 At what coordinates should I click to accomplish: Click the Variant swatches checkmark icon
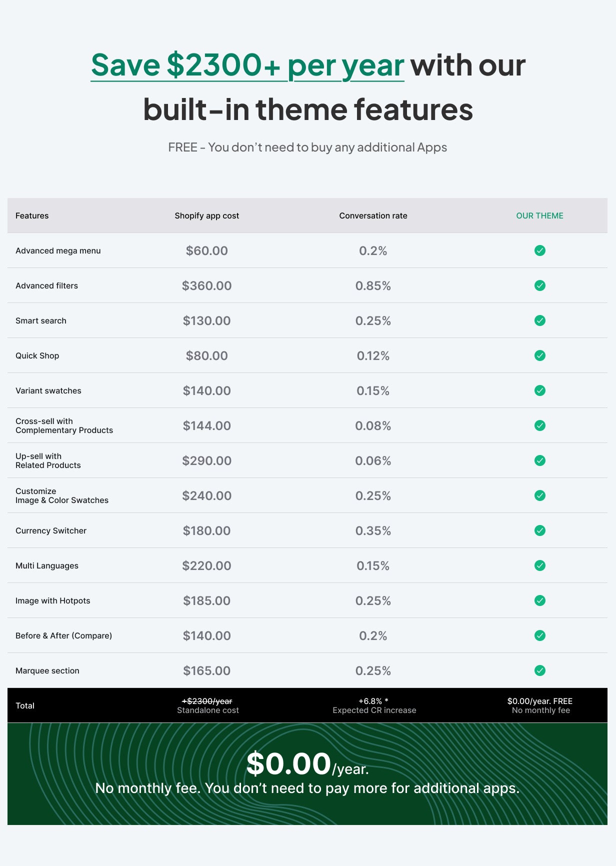click(539, 390)
